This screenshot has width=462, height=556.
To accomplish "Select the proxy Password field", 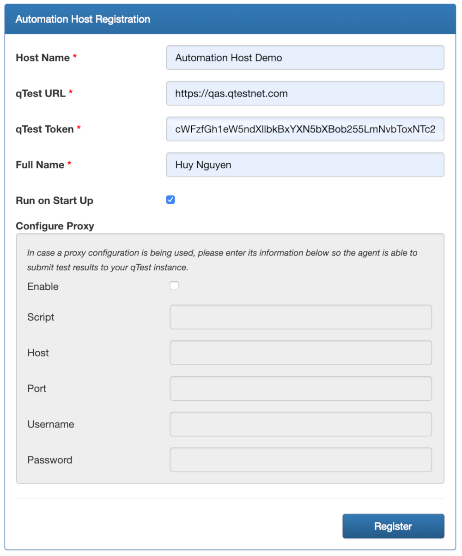I will pyautogui.click(x=300, y=459).
